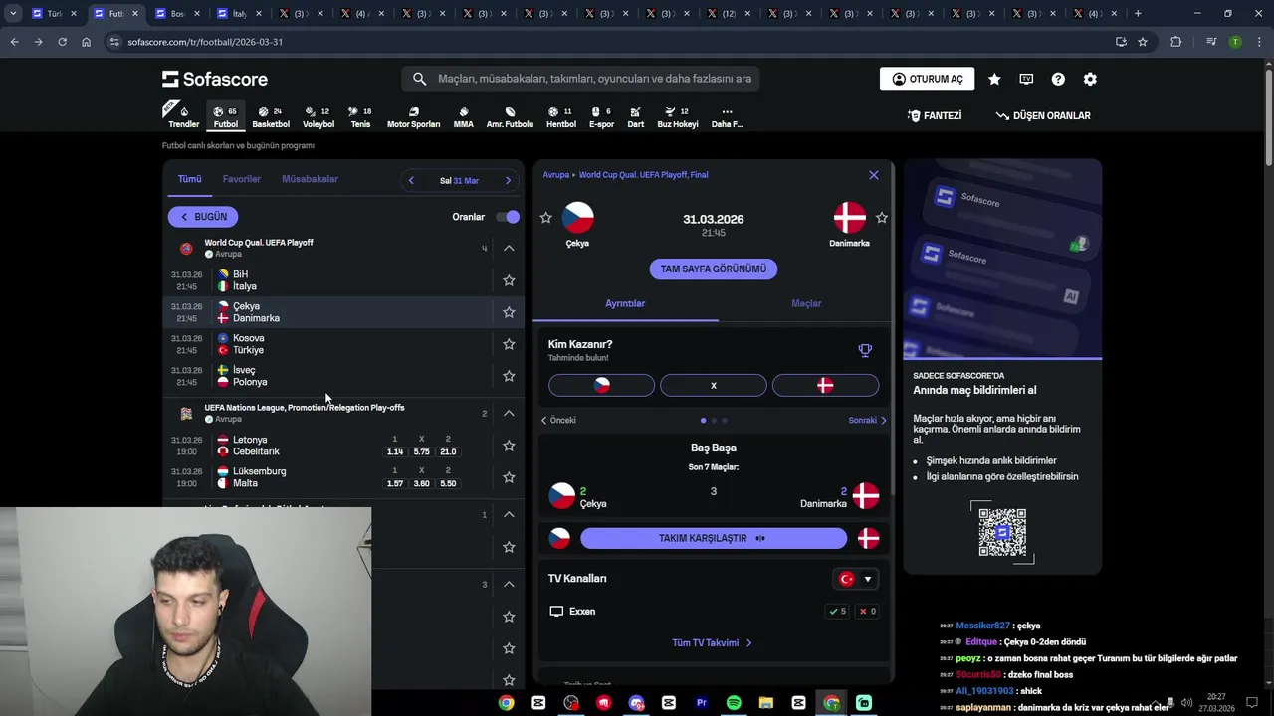Select the Dart sport icon
This screenshot has height=716, width=1274.
pos(635,117)
